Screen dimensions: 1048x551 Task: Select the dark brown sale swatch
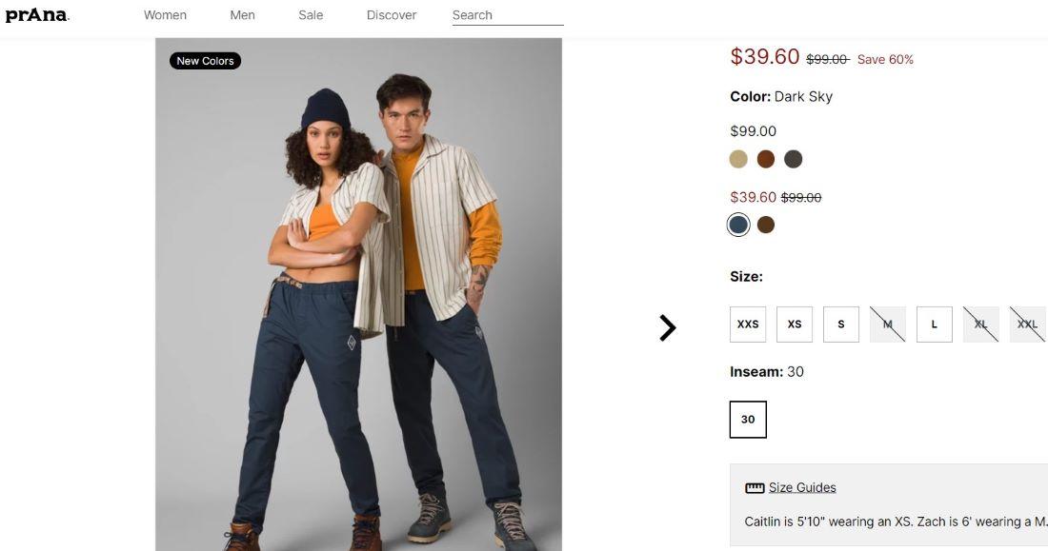pos(766,225)
